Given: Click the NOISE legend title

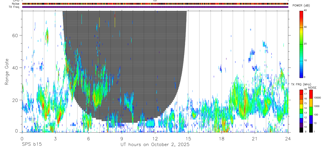Looking at the screenshot, I should coord(312,88).
